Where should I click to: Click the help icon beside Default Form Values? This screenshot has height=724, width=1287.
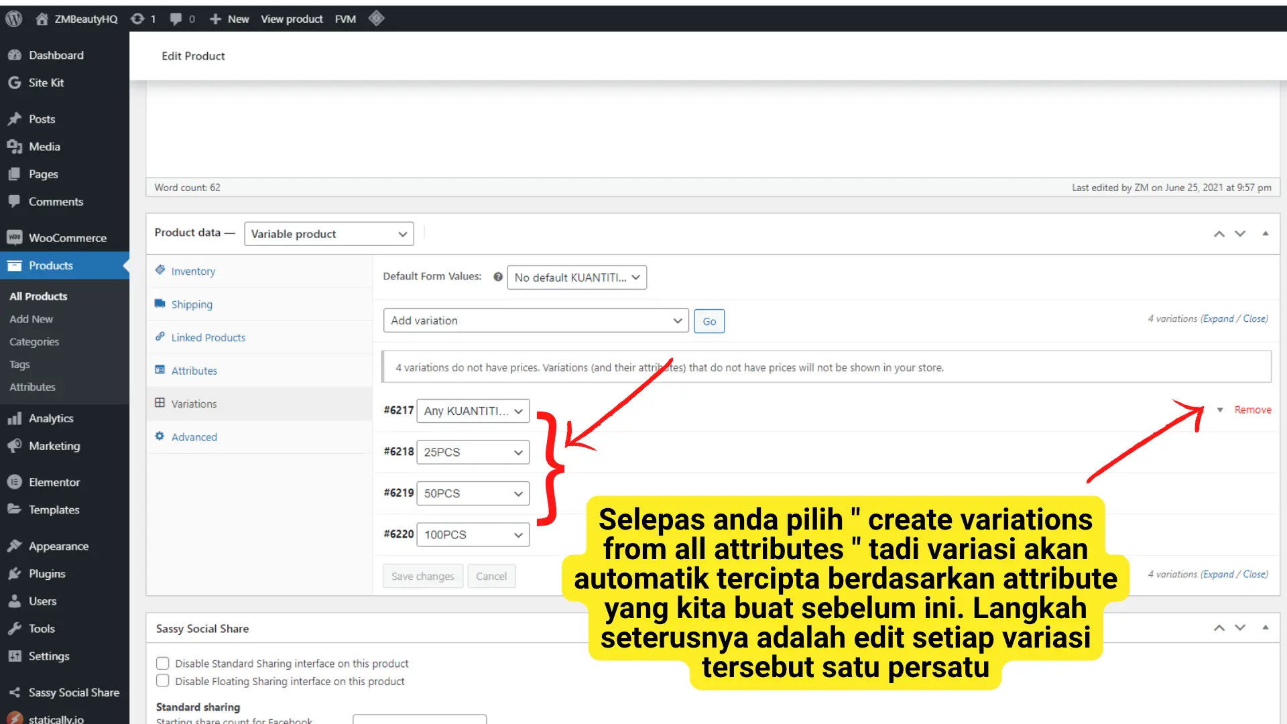[x=498, y=277]
